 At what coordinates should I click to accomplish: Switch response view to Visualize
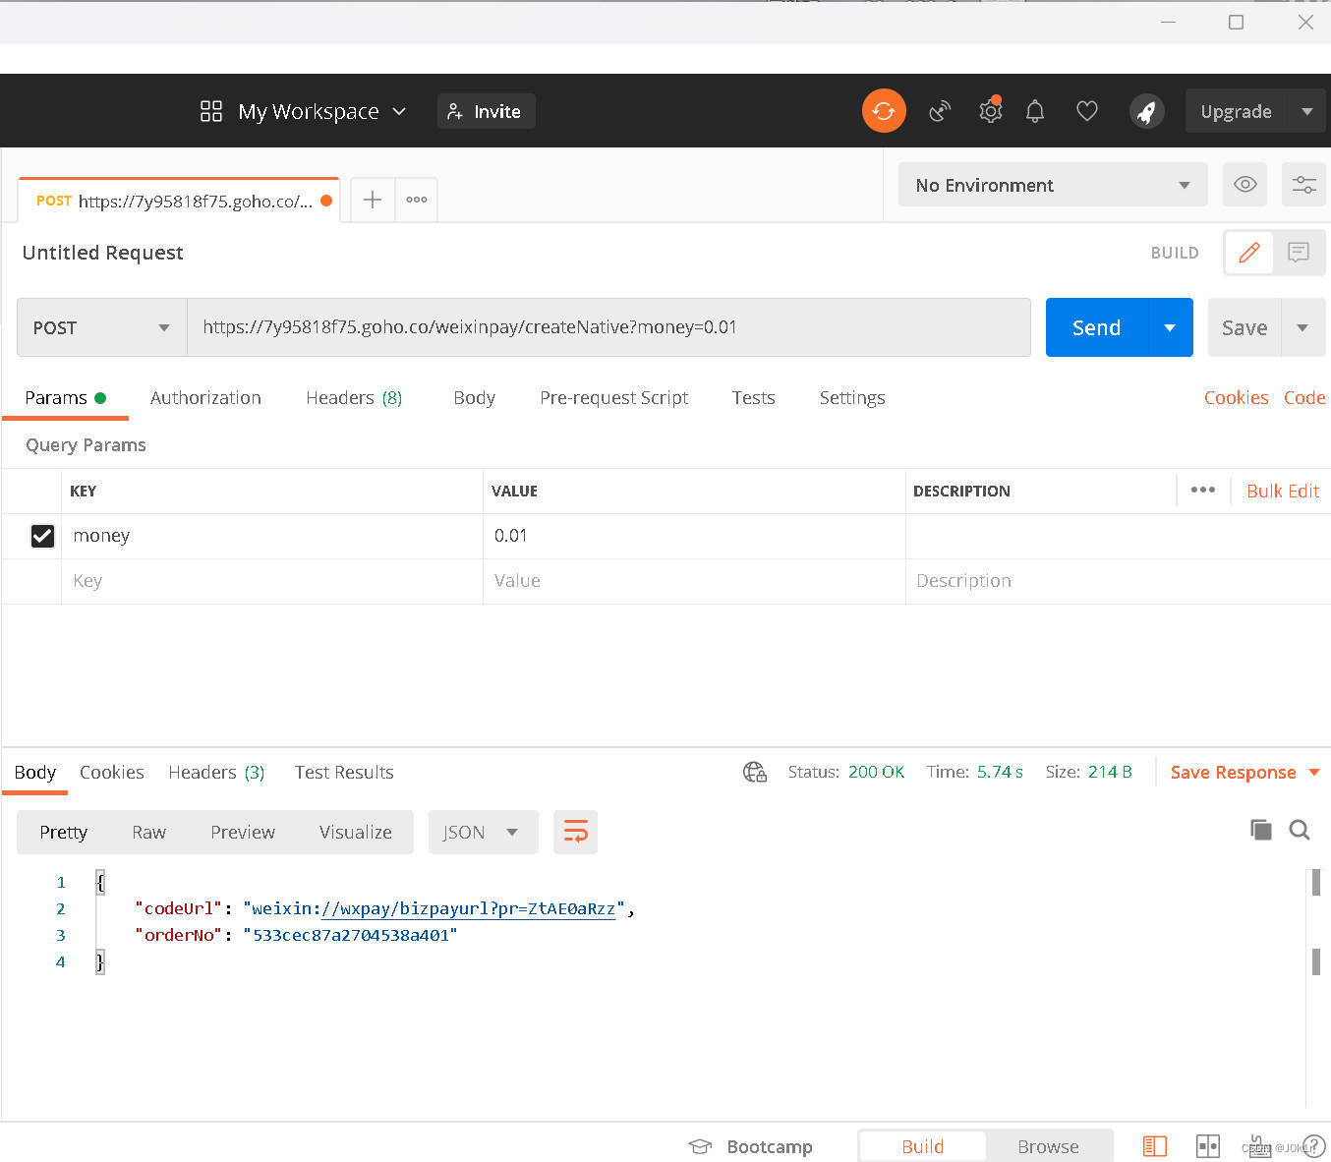tap(355, 832)
